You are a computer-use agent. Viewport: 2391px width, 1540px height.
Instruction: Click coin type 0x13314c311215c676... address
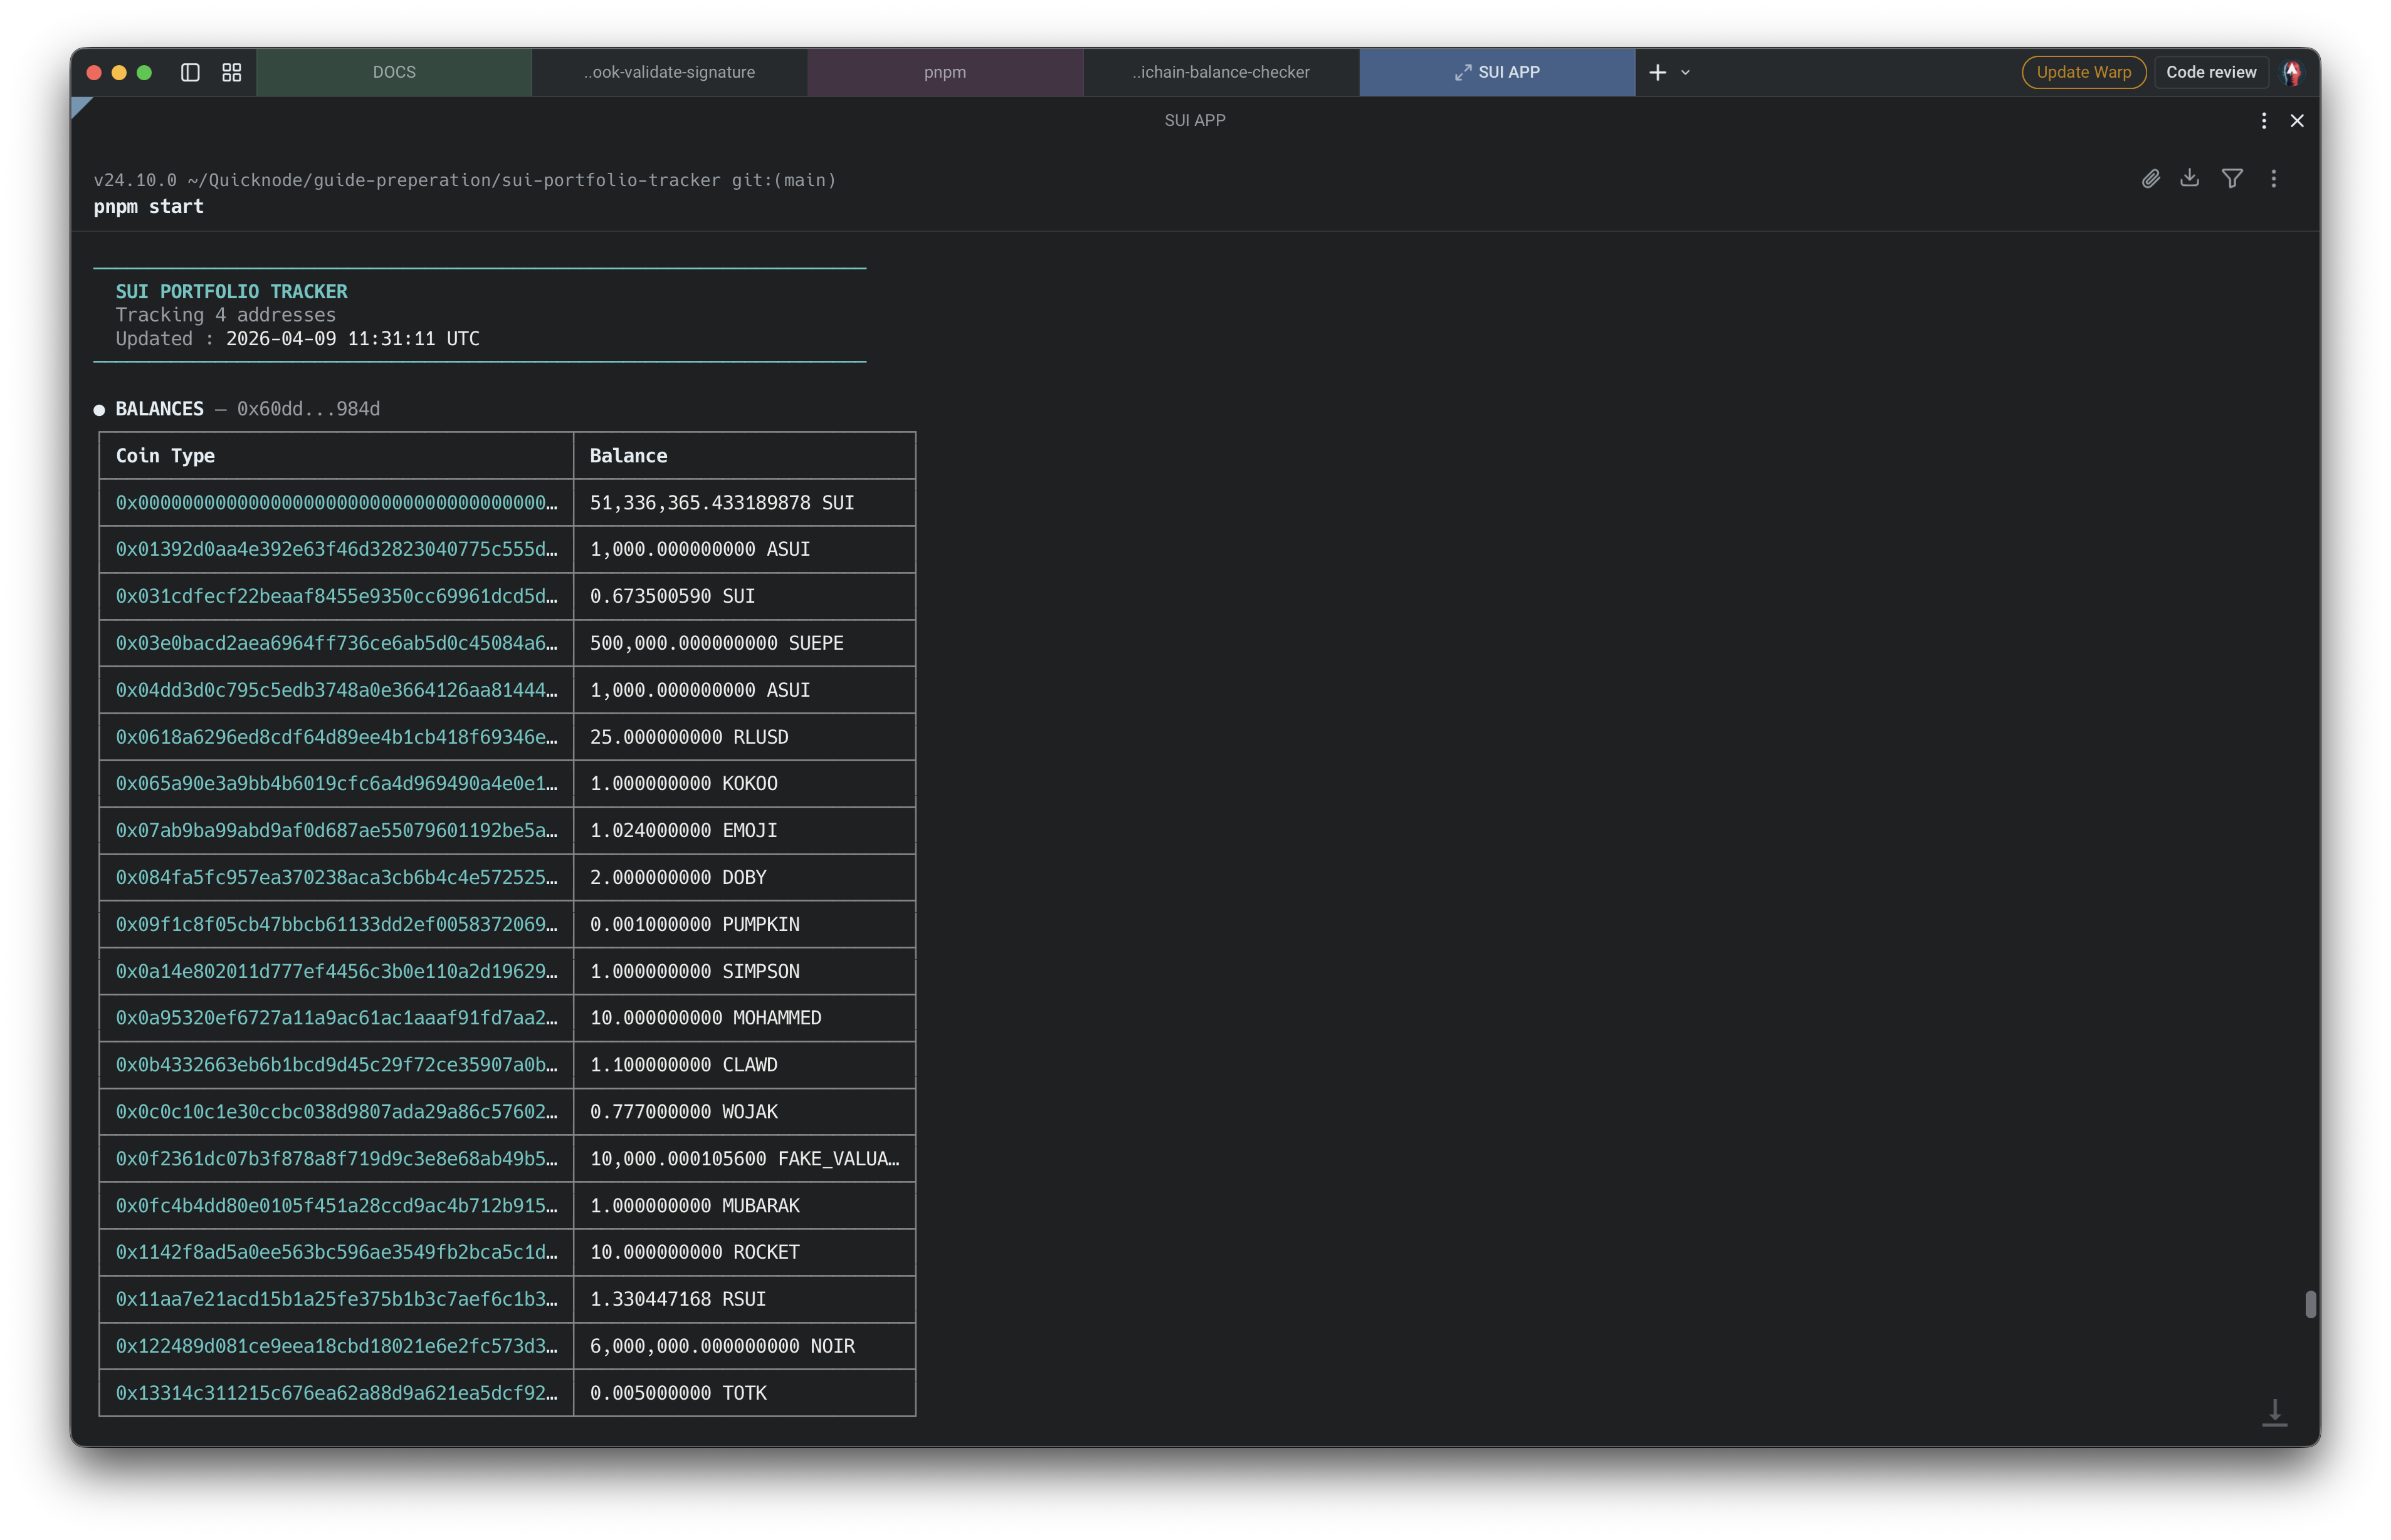336,1393
